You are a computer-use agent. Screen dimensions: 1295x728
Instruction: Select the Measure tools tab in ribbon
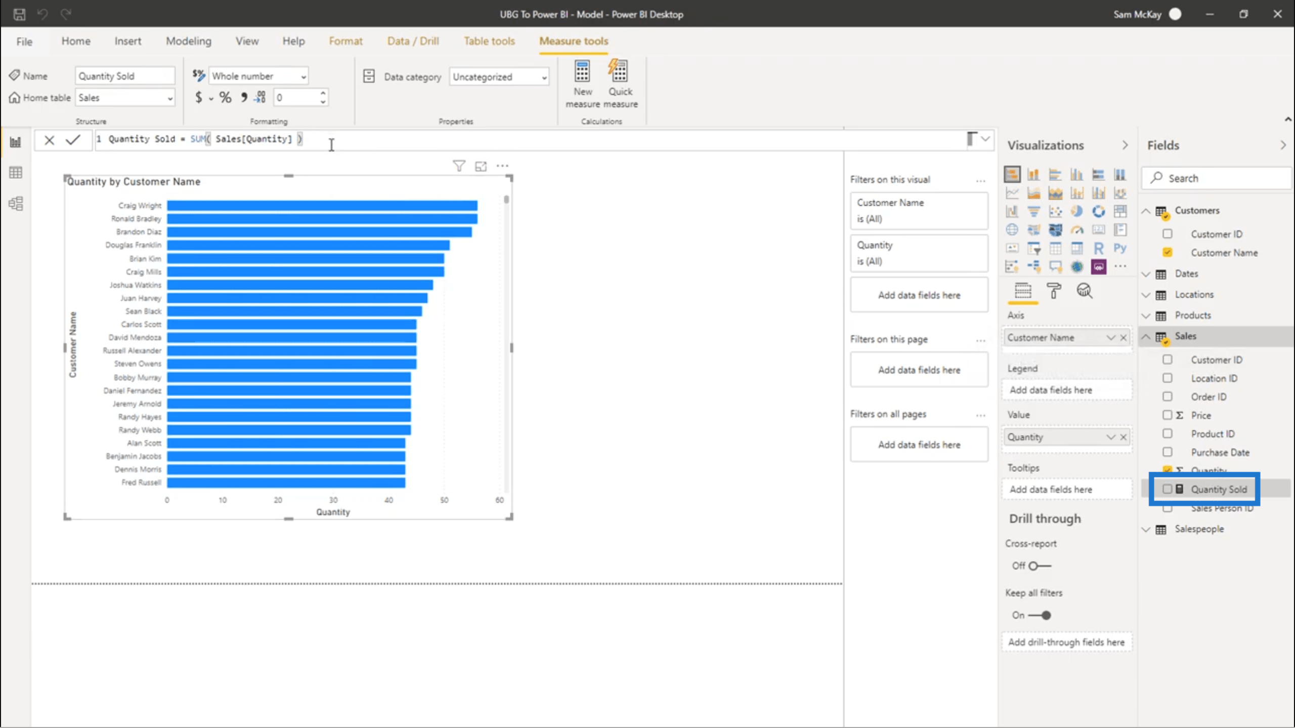(x=574, y=41)
